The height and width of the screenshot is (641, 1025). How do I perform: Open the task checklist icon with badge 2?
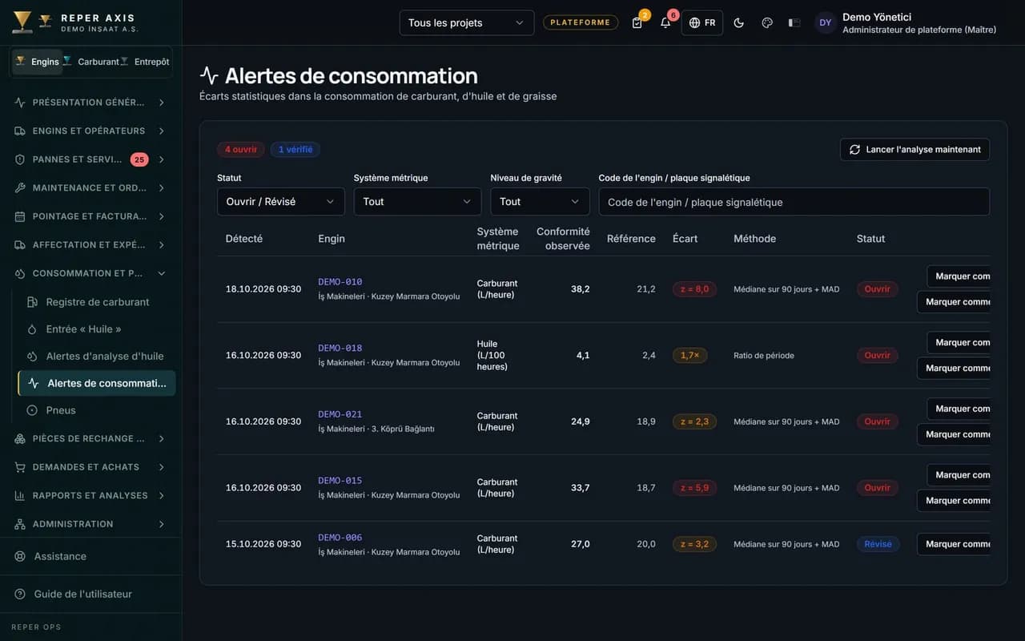pyautogui.click(x=637, y=22)
